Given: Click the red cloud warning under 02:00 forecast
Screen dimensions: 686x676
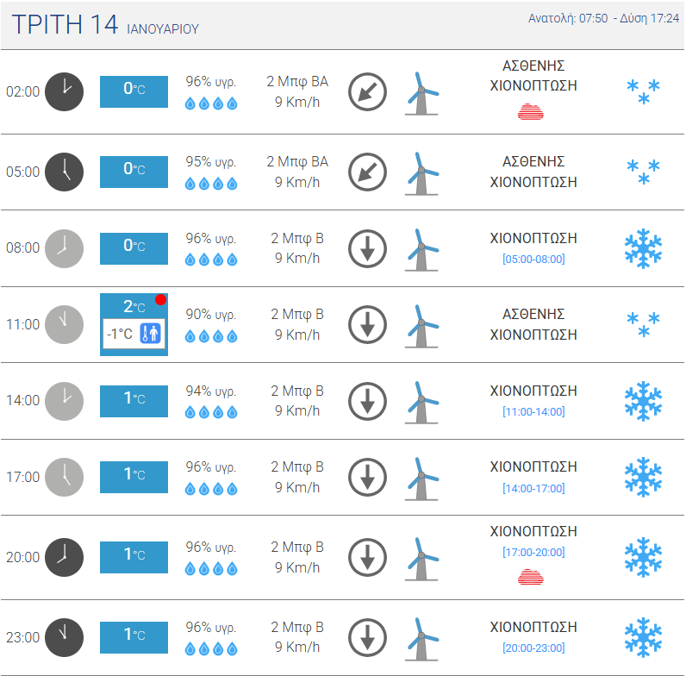Looking at the screenshot, I should pyautogui.click(x=531, y=112).
